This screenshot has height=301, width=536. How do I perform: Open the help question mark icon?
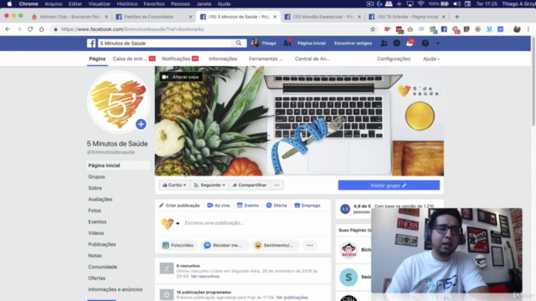(425, 43)
